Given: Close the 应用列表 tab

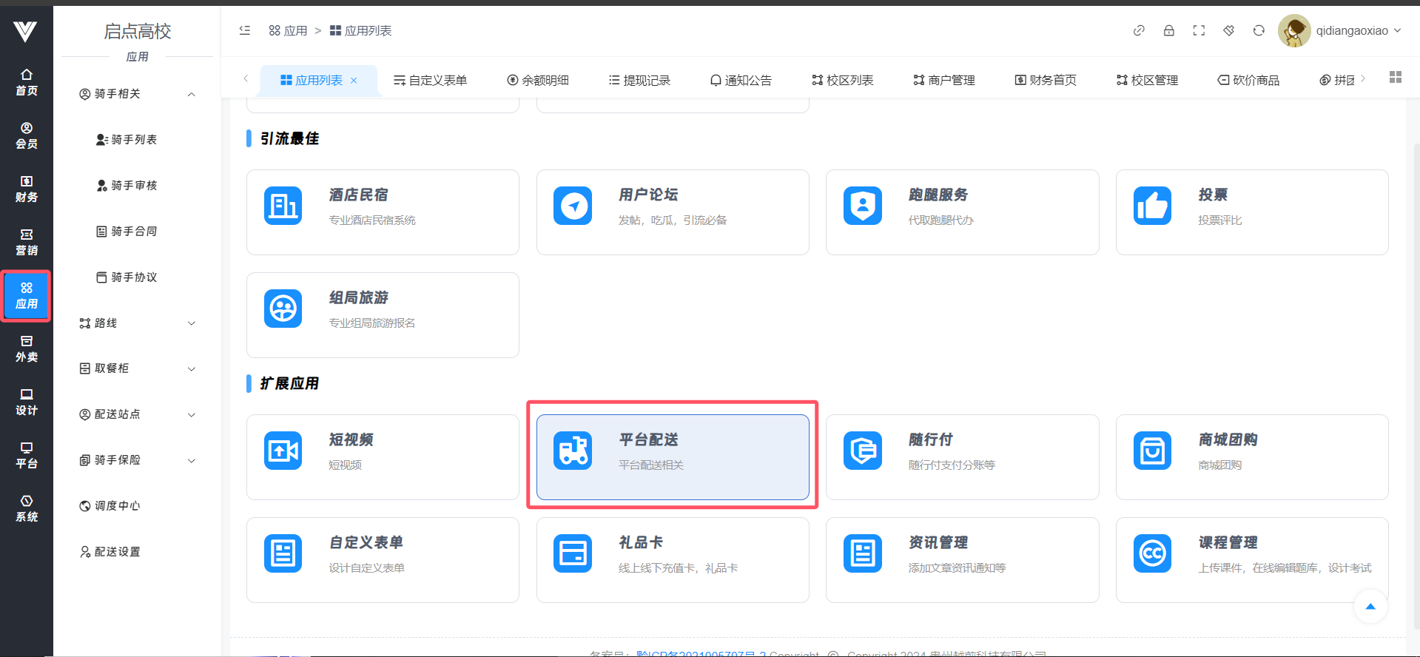Looking at the screenshot, I should (354, 81).
